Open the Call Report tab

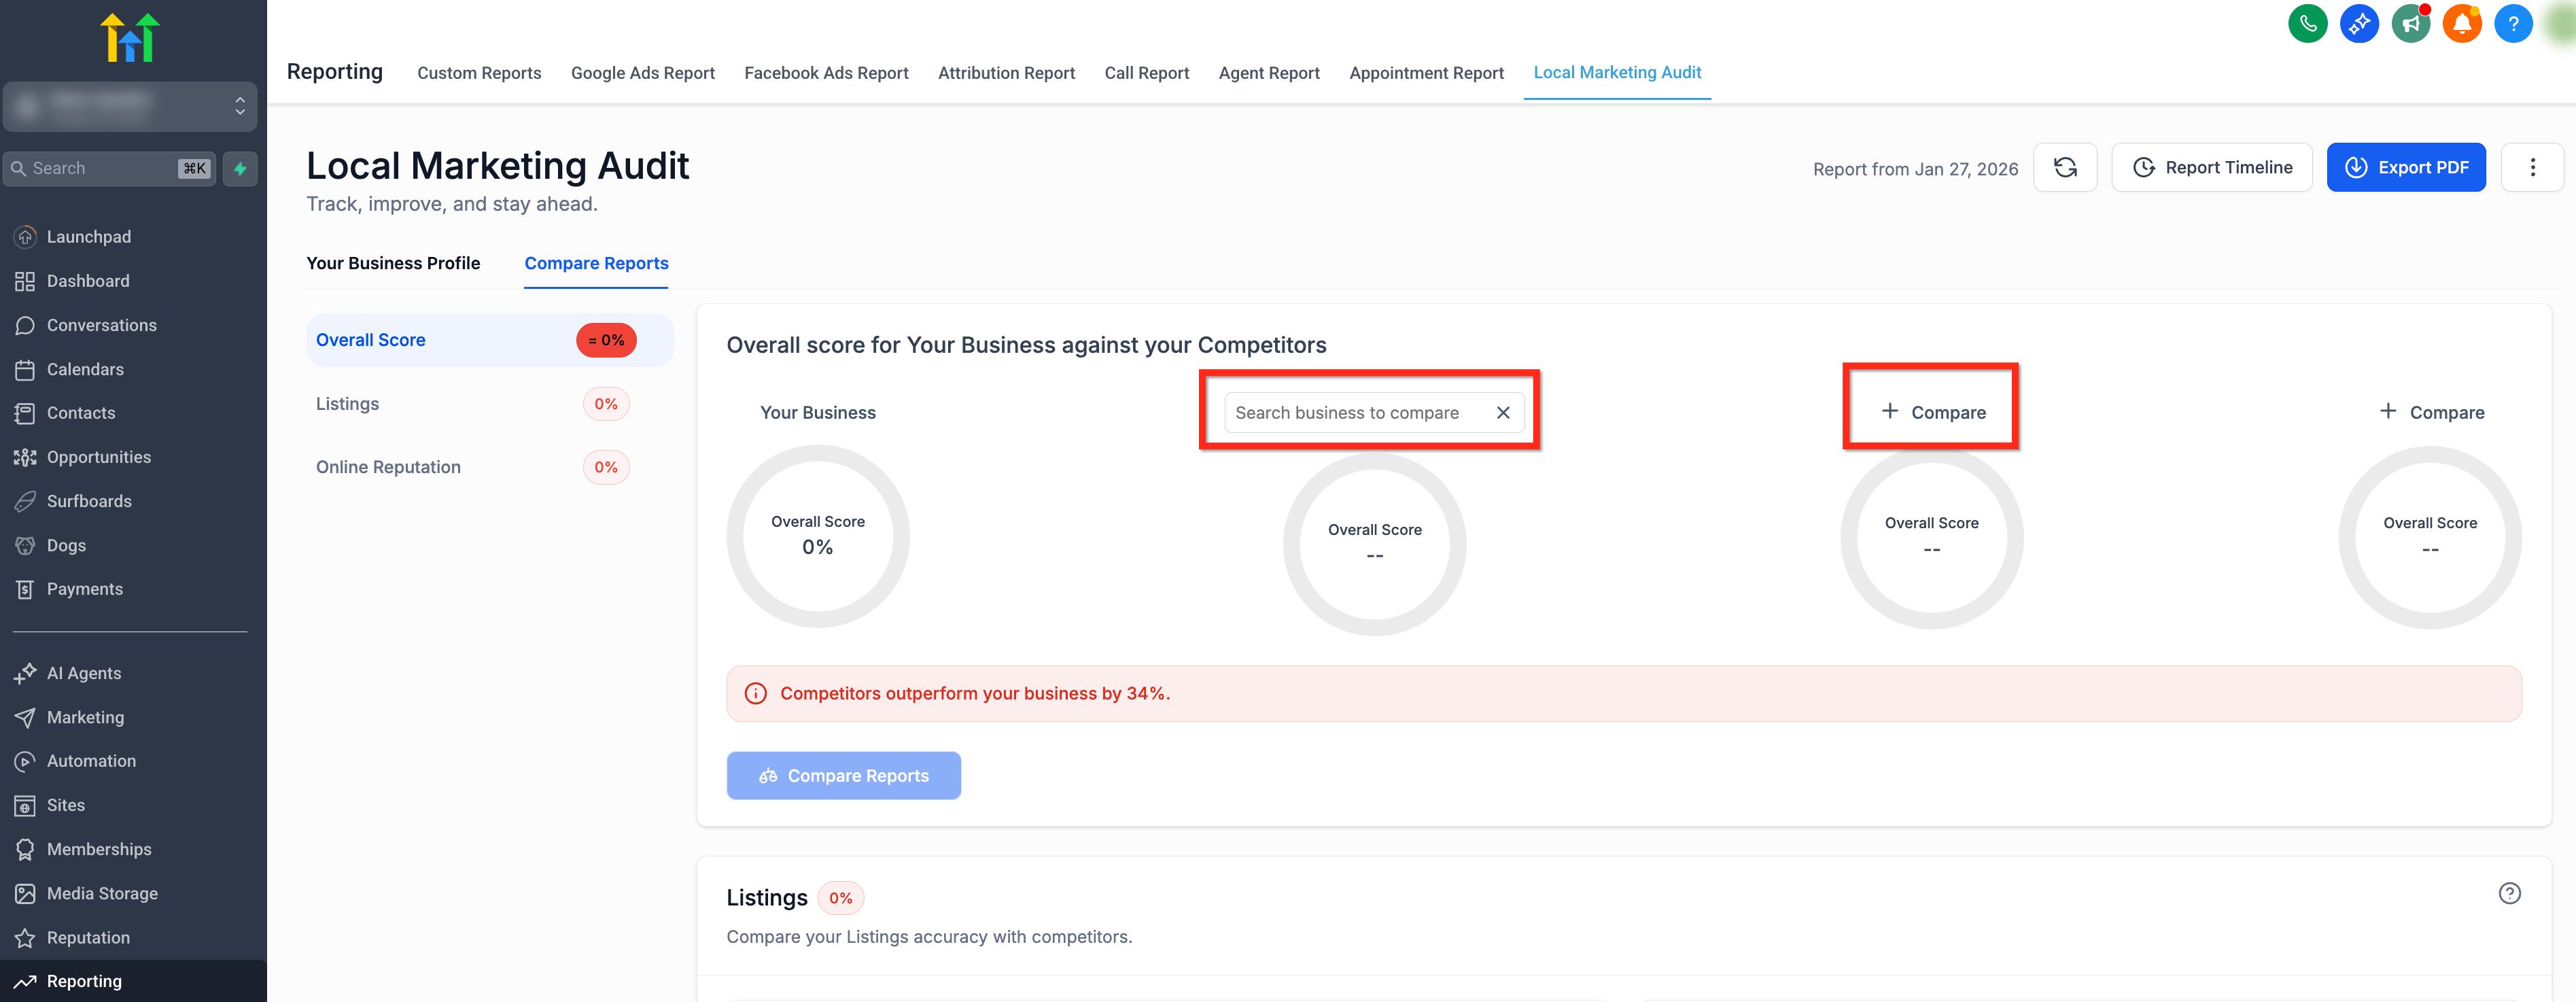pos(1146,73)
